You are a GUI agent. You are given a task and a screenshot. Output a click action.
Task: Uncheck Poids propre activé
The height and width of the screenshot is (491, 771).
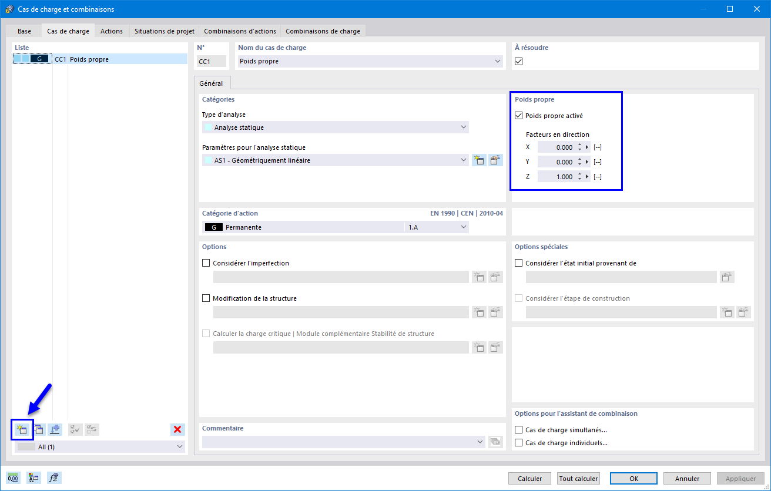518,116
